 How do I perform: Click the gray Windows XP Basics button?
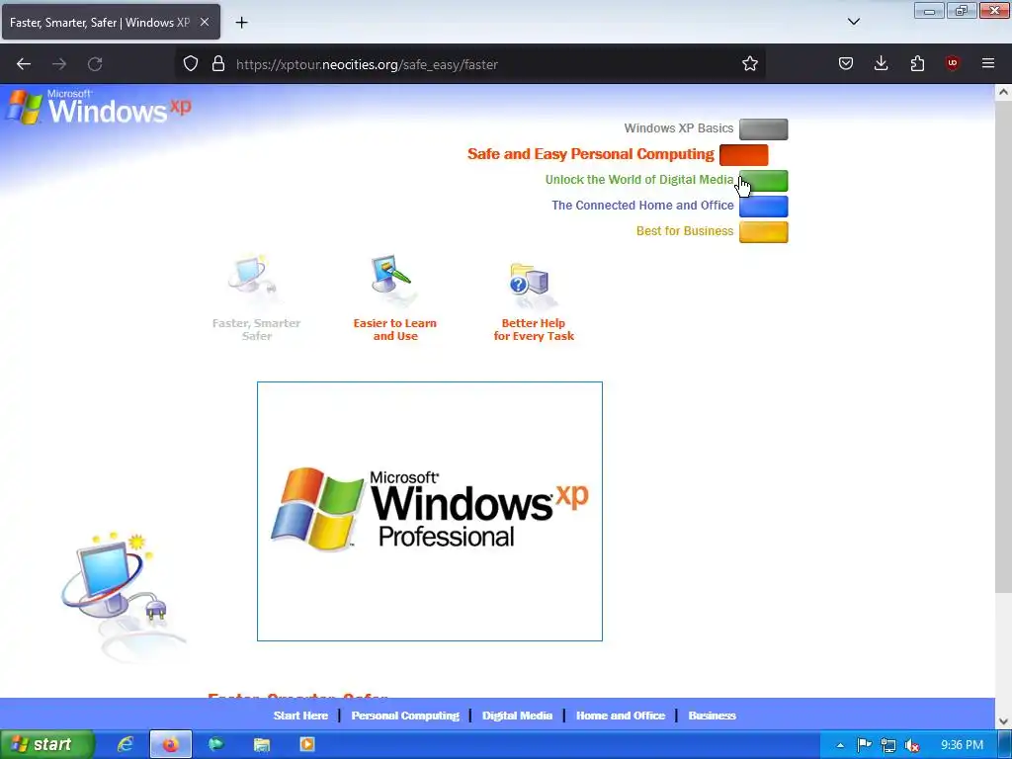763,129
